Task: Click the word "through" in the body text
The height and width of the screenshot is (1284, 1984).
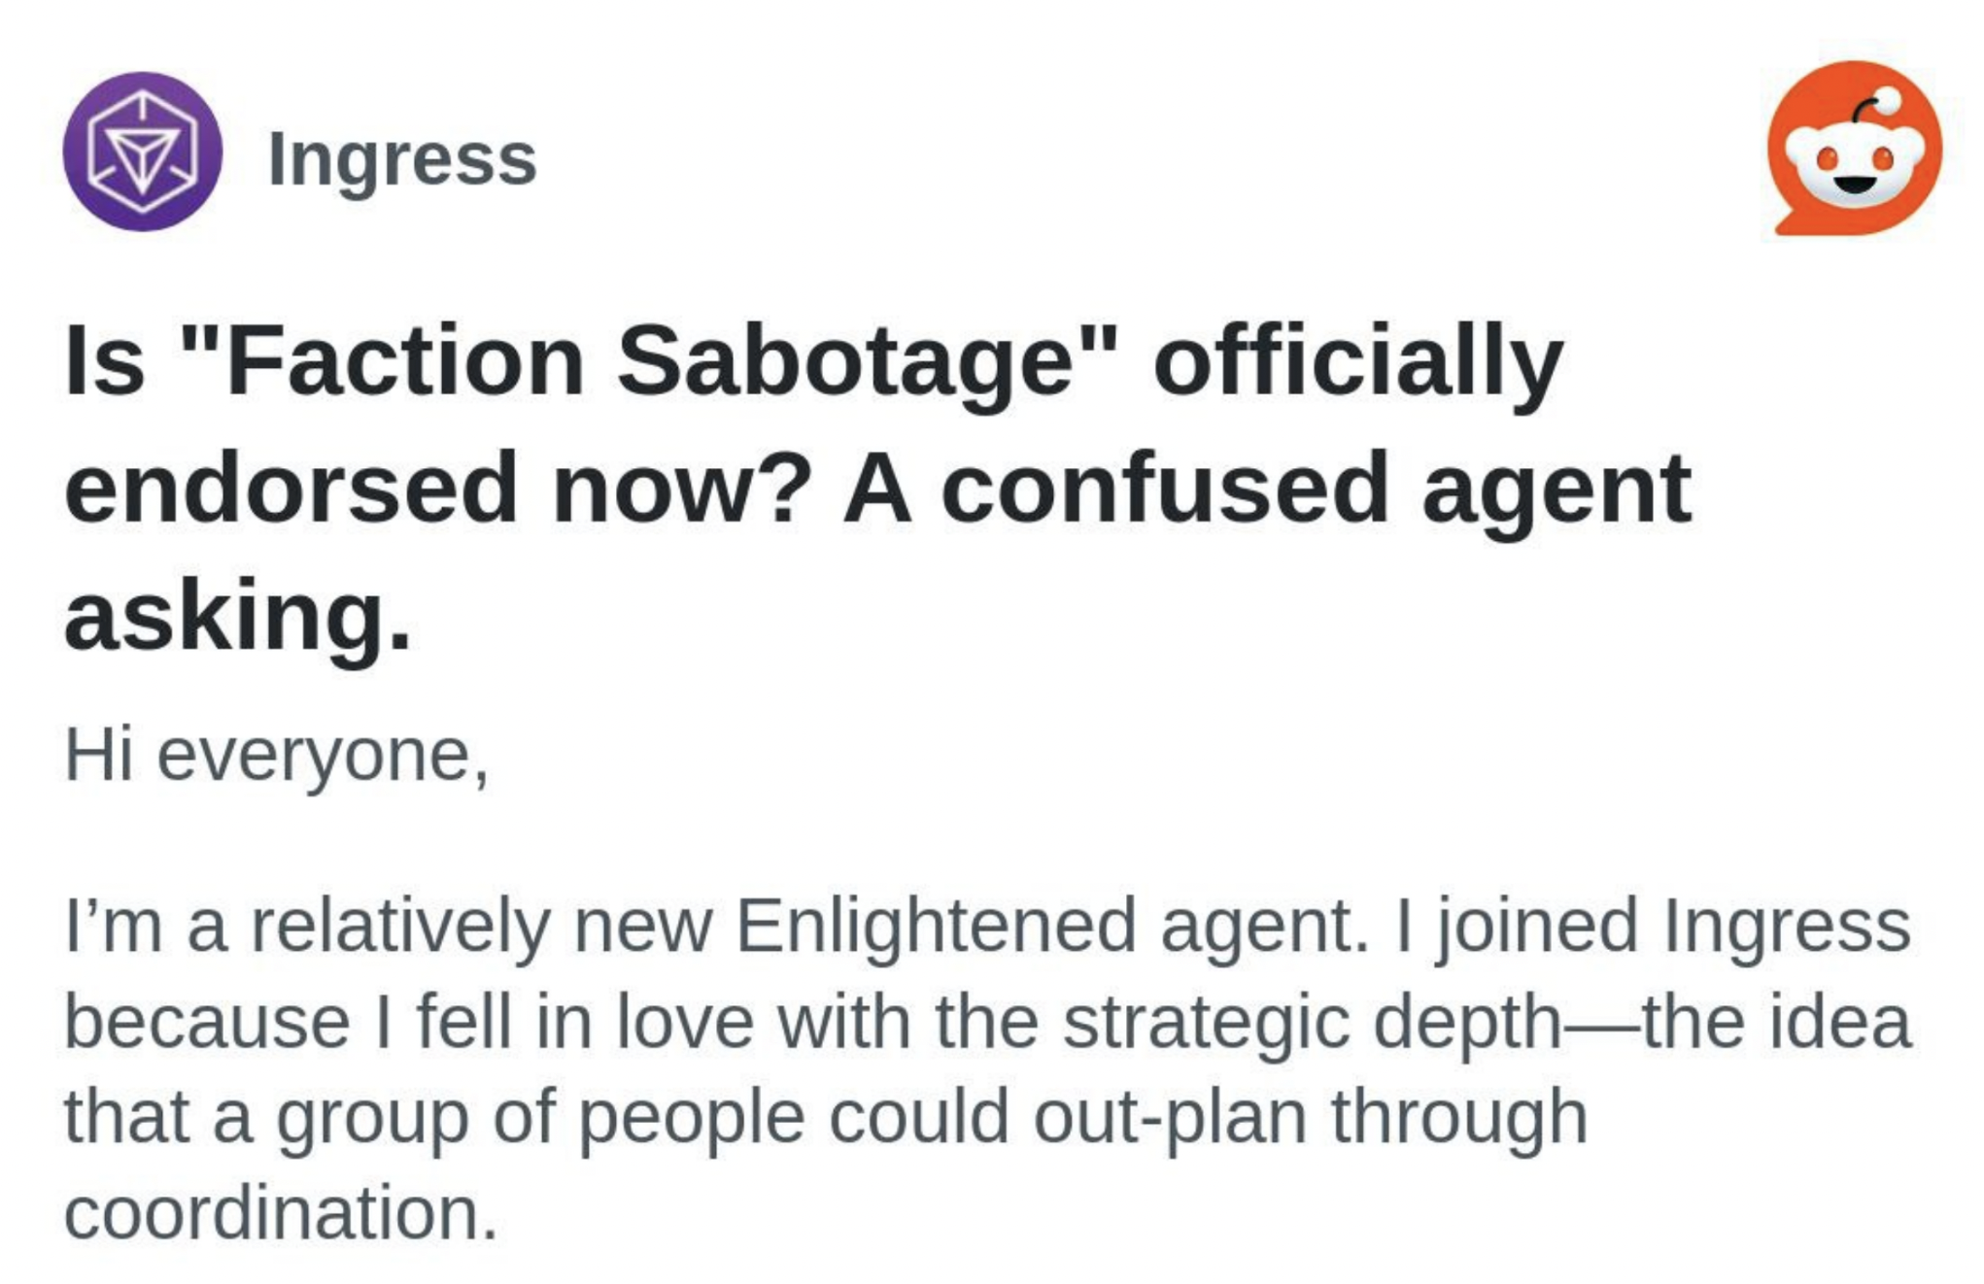Action: coord(1457,1117)
